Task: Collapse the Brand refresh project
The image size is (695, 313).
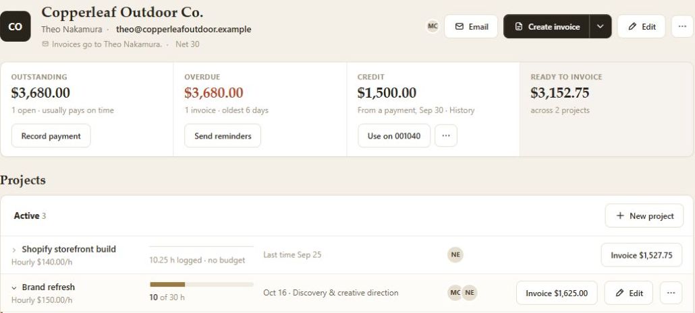Action: click(14, 288)
